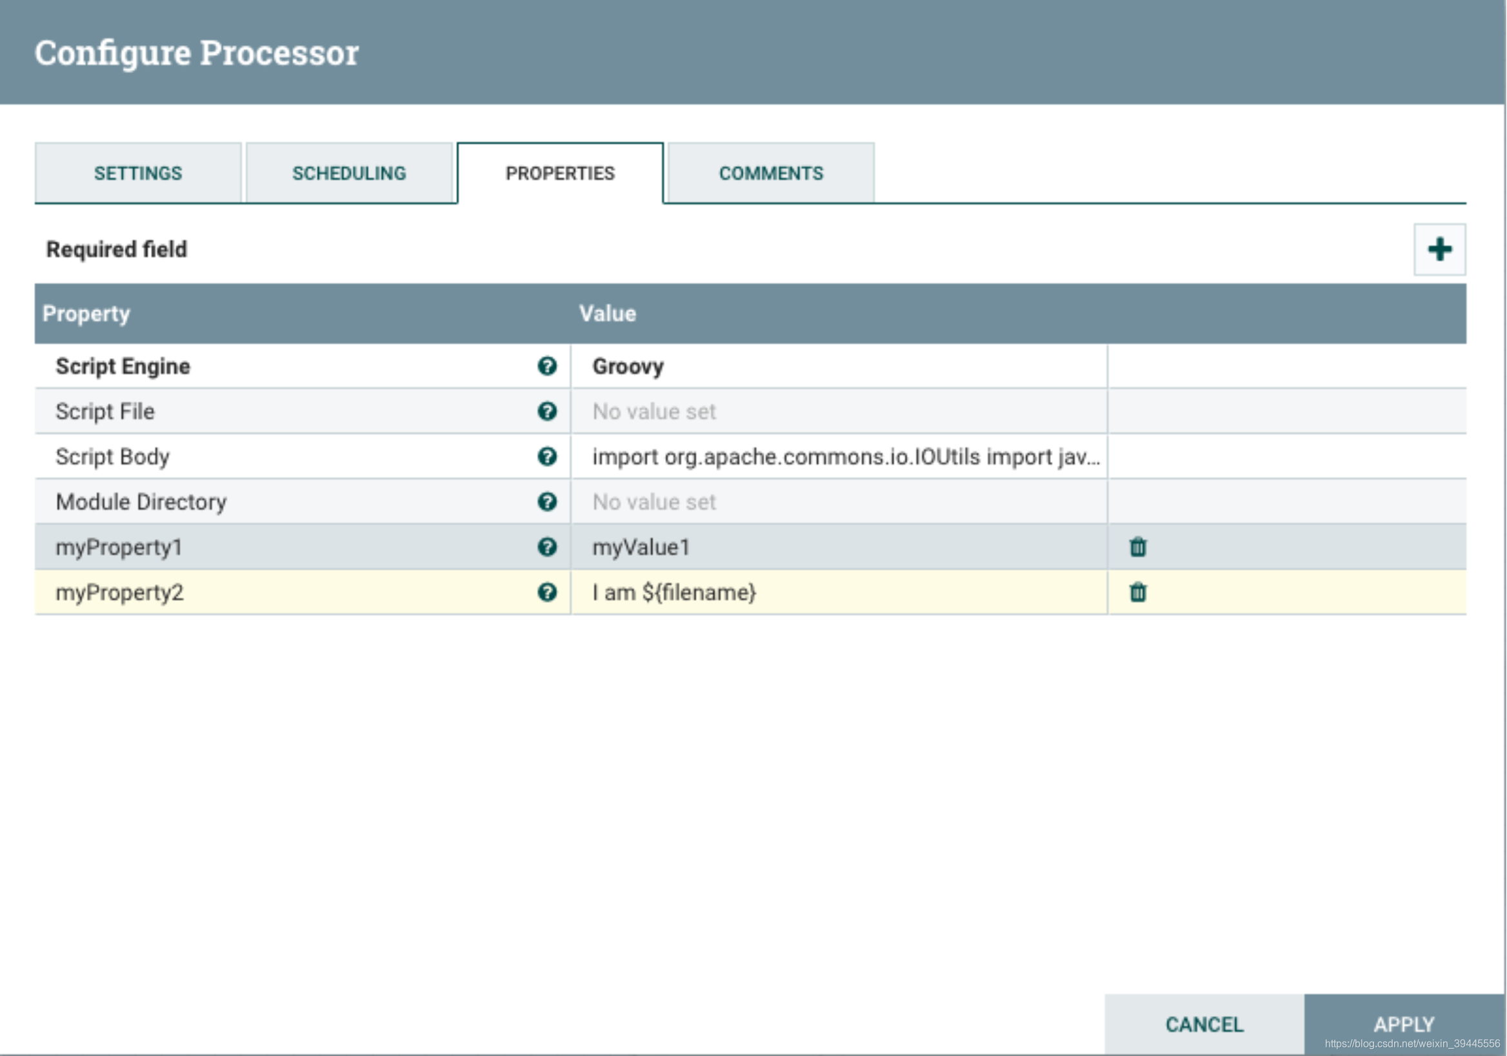Screen dimensions: 1507x1056
Task: Click help icon for Module Directory
Action: click(547, 502)
